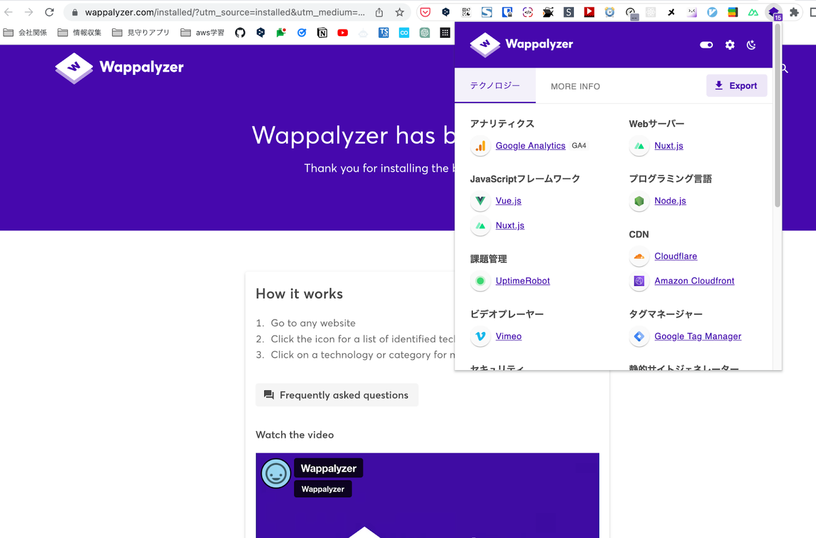Open the 見守りアプリ bookmark folder
The height and width of the screenshot is (538, 816).
(x=141, y=33)
